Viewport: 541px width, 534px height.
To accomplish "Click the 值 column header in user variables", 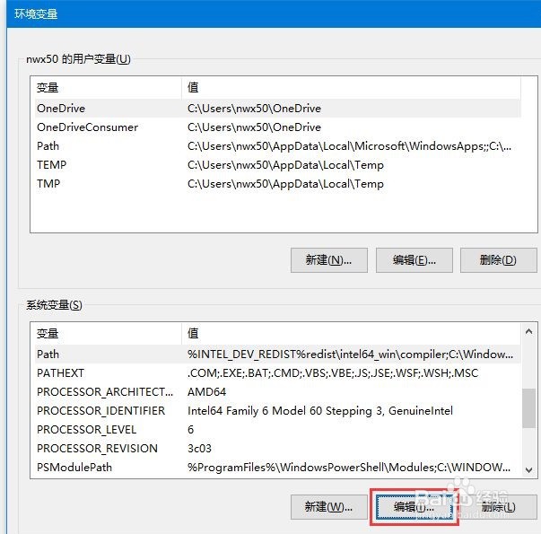I will 351,88.
